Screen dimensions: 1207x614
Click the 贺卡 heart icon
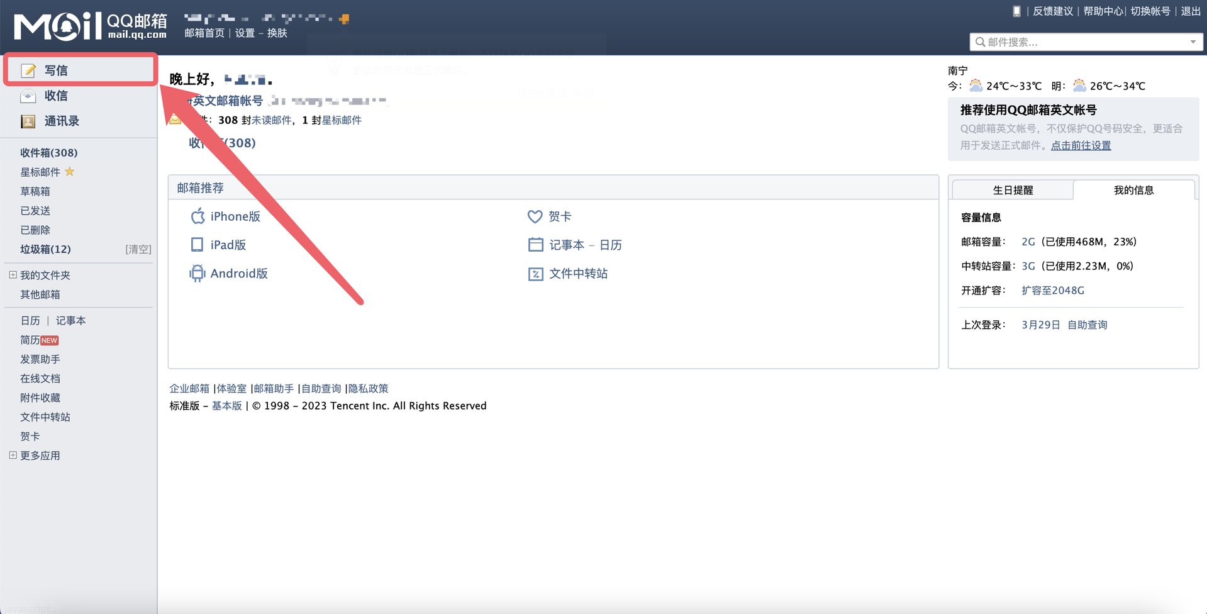coord(535,216)
